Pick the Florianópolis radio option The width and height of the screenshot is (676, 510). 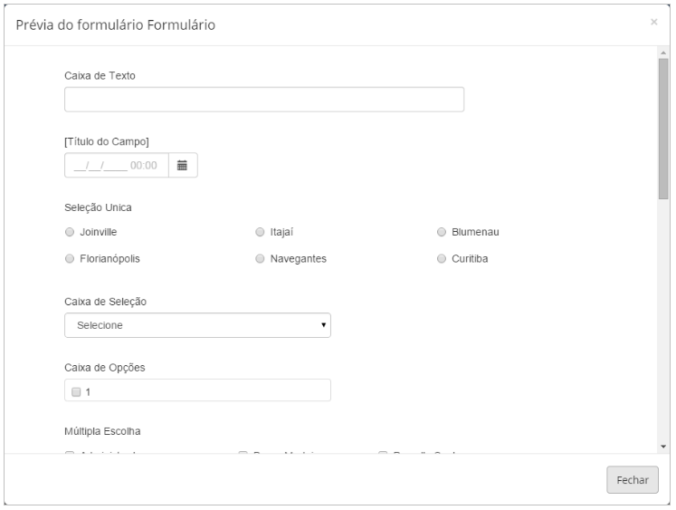click(x=70, y=258)
